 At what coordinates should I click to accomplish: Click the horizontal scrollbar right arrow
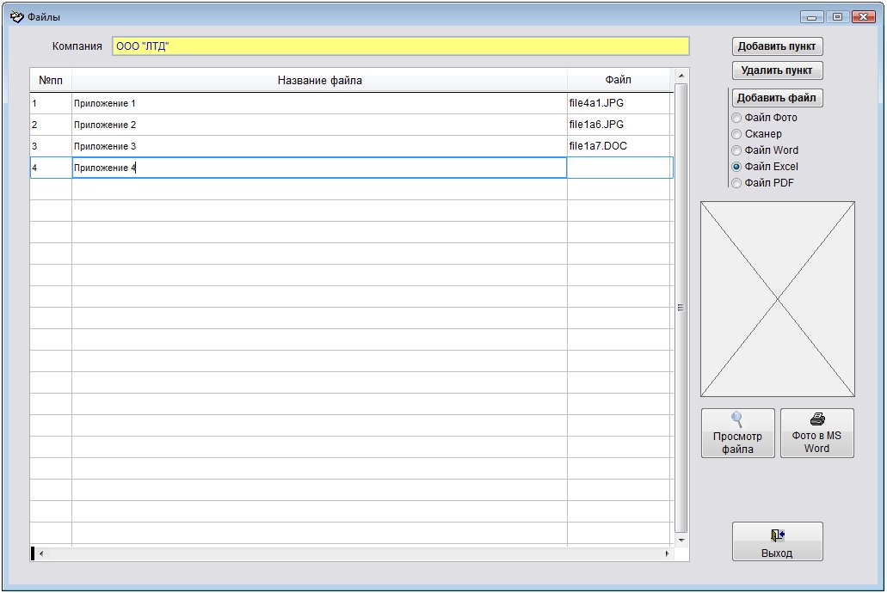pyautogui.click(x=668, y=554)
